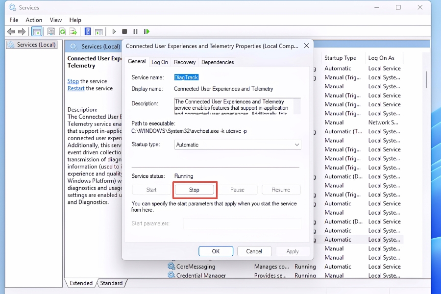Maximize the Services window
The width and height of the screenshot is (441, 294).
(398, 7)
